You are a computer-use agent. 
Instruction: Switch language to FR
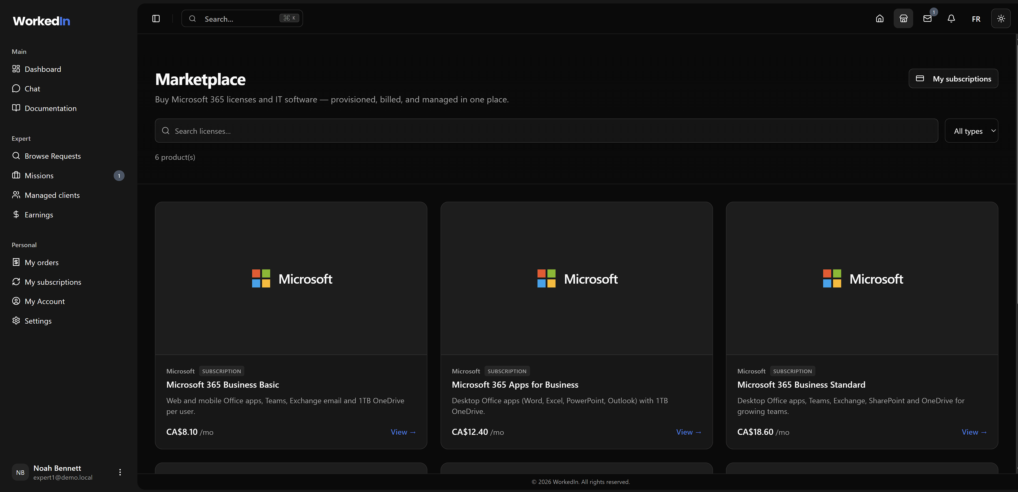[976, 19]
